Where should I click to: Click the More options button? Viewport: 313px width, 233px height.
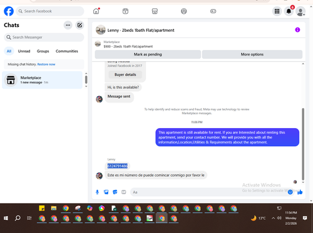tap(252, 54)
